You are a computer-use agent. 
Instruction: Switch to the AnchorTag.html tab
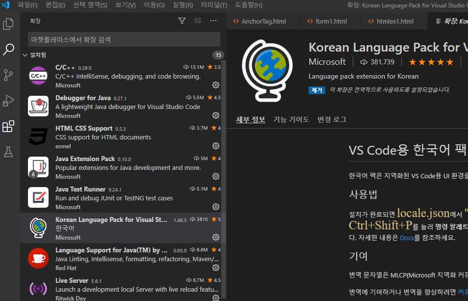(263, 21)
